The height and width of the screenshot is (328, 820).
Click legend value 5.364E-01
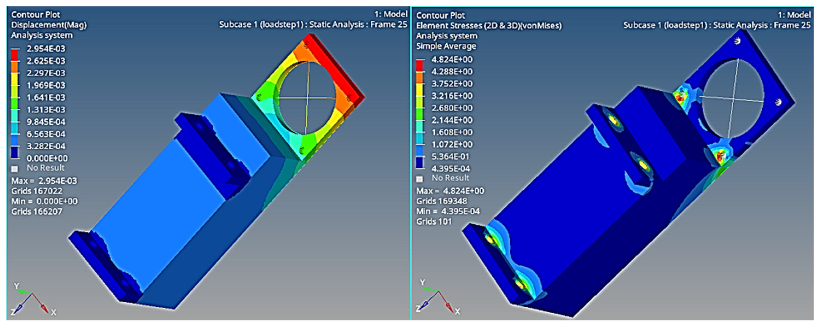[452, 156]
